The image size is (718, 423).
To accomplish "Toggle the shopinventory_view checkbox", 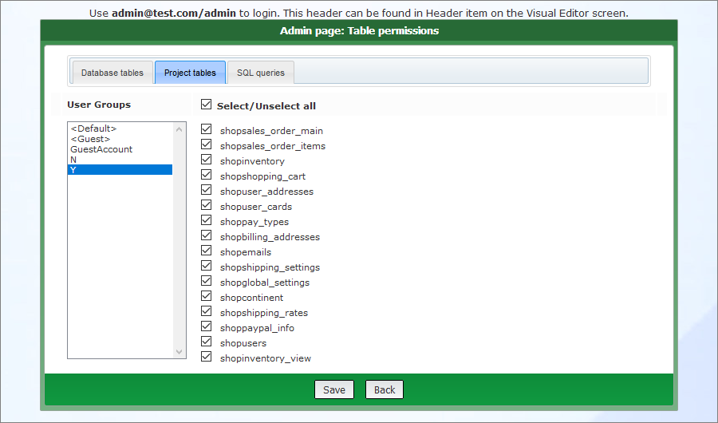I will click(x=206, y=356).
